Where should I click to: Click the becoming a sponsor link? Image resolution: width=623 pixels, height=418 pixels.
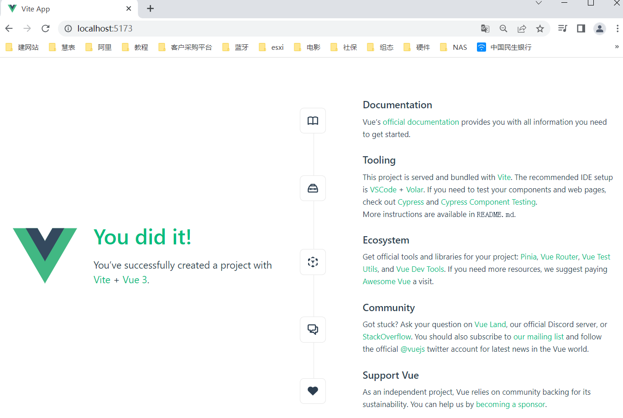pyautogui.click(x=510, y=404)
